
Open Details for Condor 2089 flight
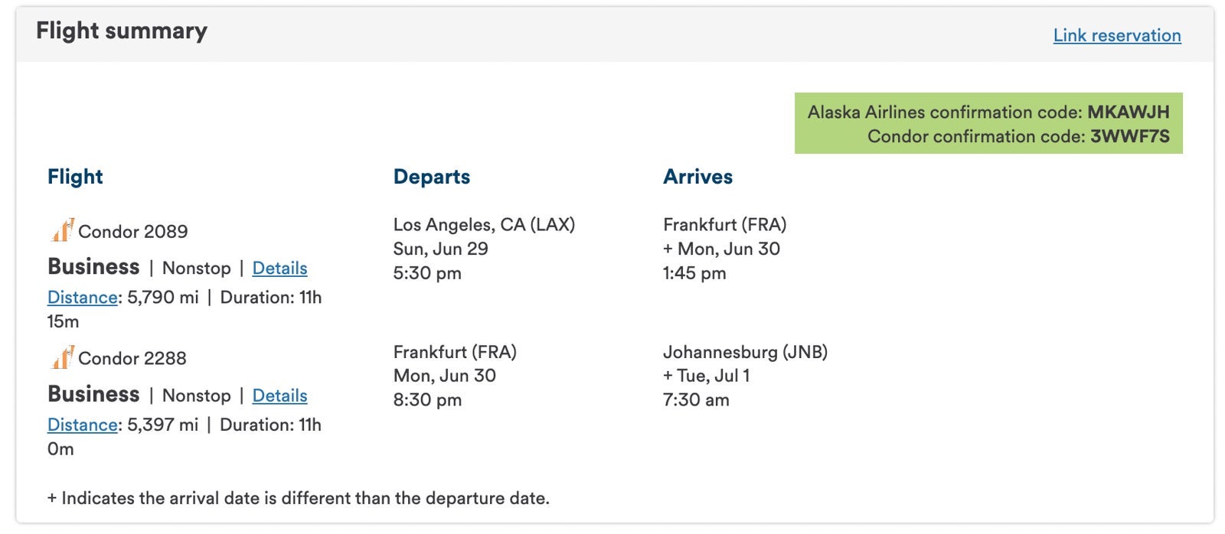(x=279, y=268)
